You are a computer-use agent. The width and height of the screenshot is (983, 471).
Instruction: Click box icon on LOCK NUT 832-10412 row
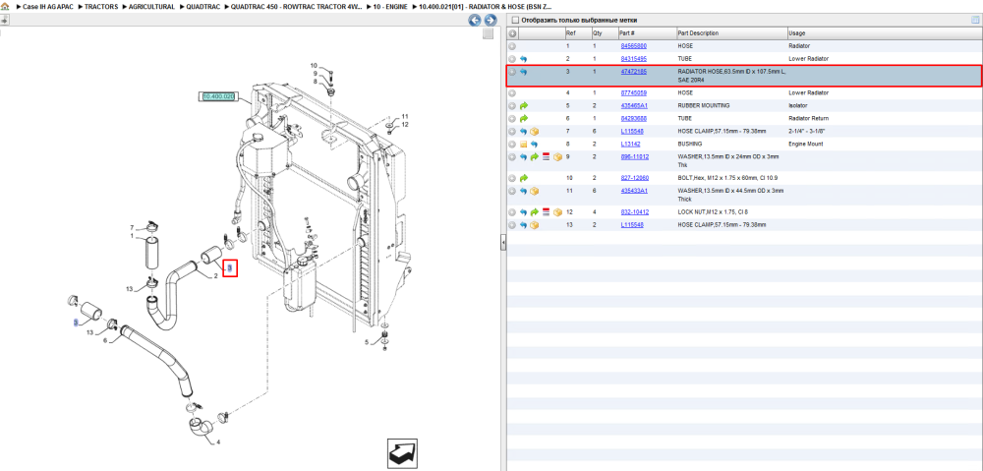point(557,212)
